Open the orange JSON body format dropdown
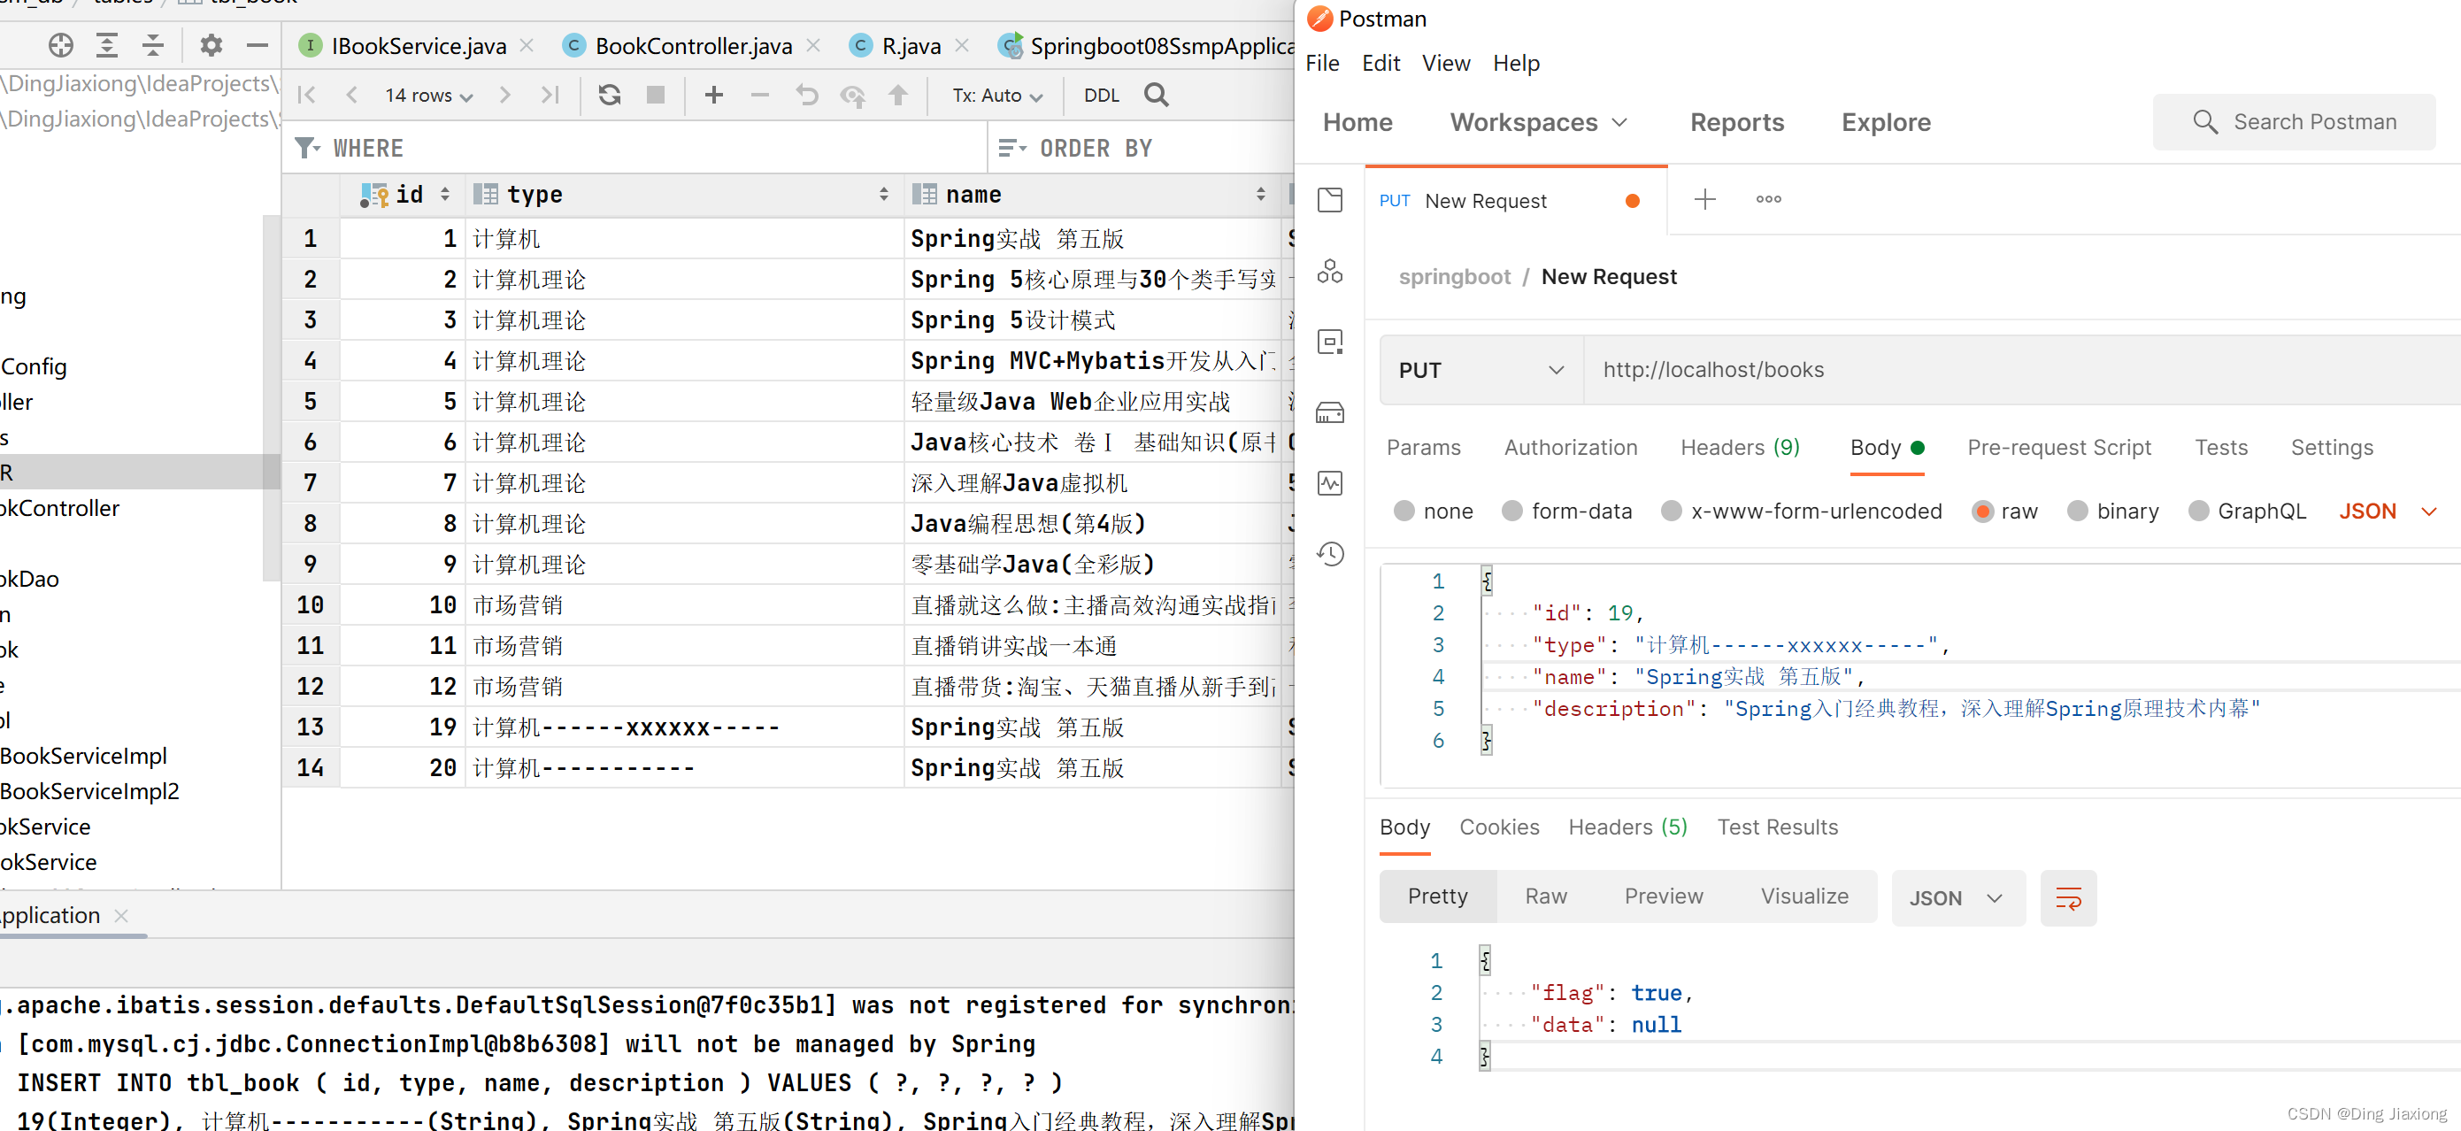The image size is (2461, 1131). [2388, 511]
